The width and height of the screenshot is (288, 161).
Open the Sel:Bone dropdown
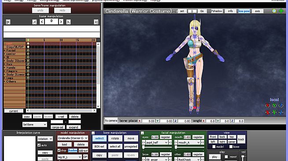pyautogui.click(x=34, y=124)
